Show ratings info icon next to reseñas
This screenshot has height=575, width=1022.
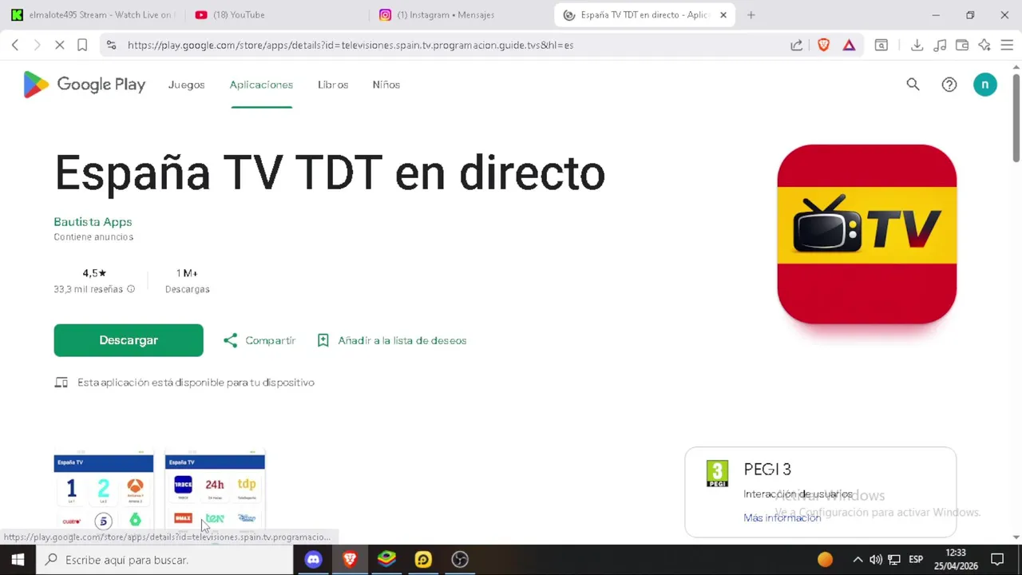[131, 289]
